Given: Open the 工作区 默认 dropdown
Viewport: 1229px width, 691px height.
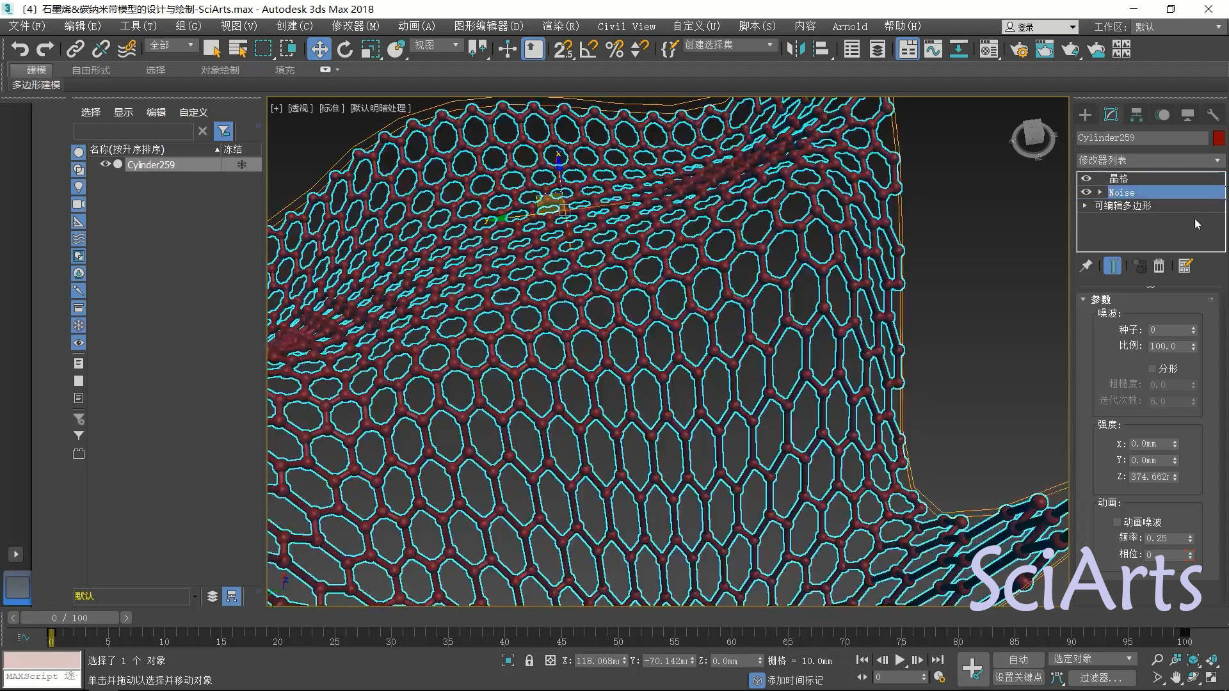Looking at the screenshot, I should [1178, 27].
